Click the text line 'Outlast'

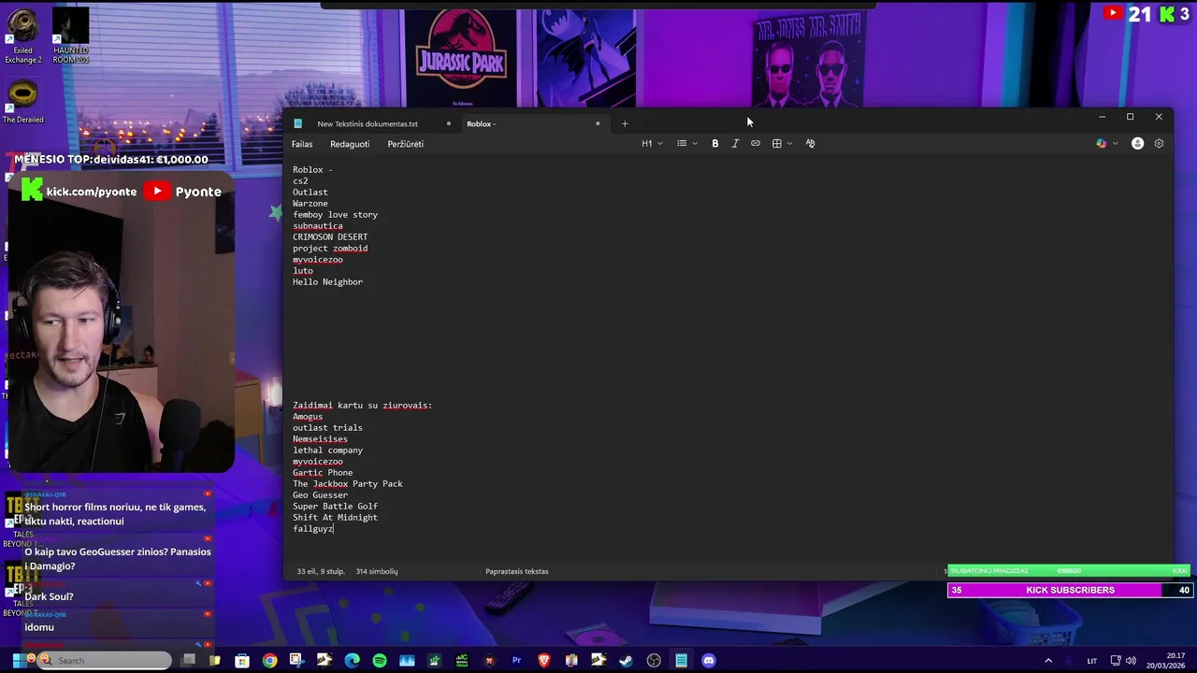tap(310, 193)
